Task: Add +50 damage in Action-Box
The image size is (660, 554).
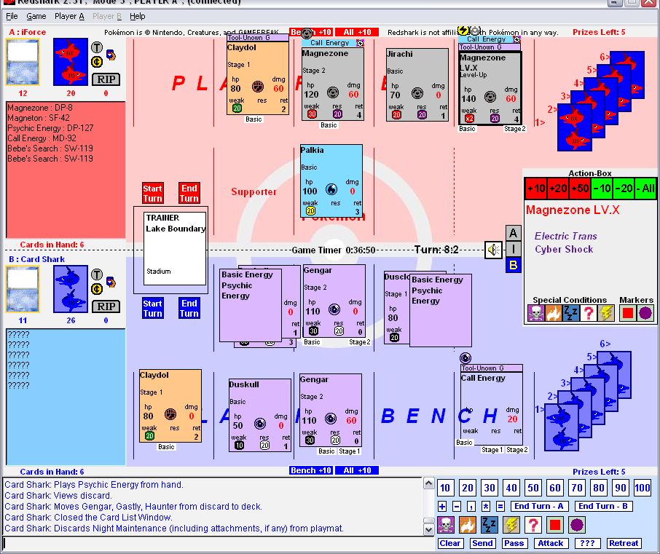Action: click(x=580, y=189)
